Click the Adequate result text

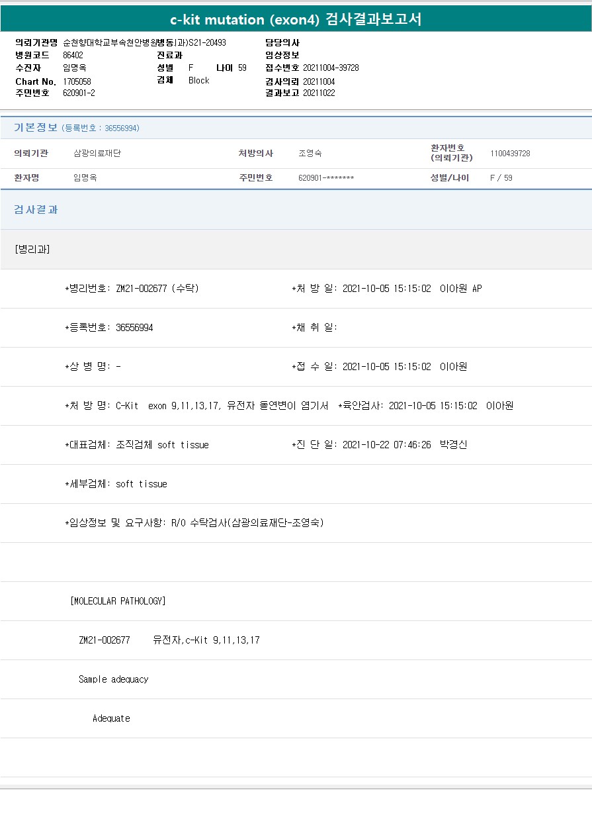(111, 718)
